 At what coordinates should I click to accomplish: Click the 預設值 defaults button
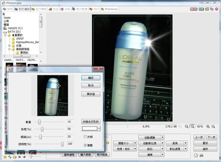91,94
